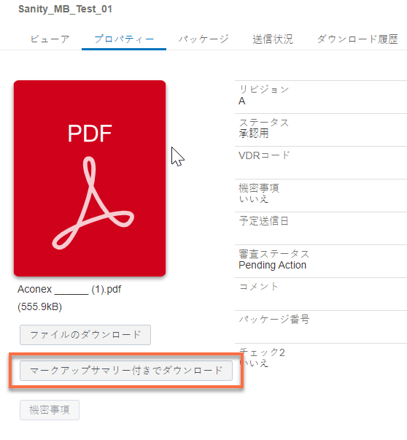The width and height of the screenshot is (407, 440).
Task: Select the empty VDRコード field
Action: 321,163
